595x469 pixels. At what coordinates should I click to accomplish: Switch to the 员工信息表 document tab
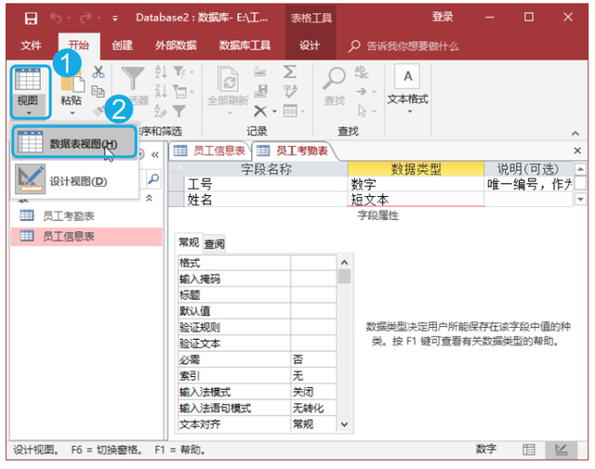210,150
